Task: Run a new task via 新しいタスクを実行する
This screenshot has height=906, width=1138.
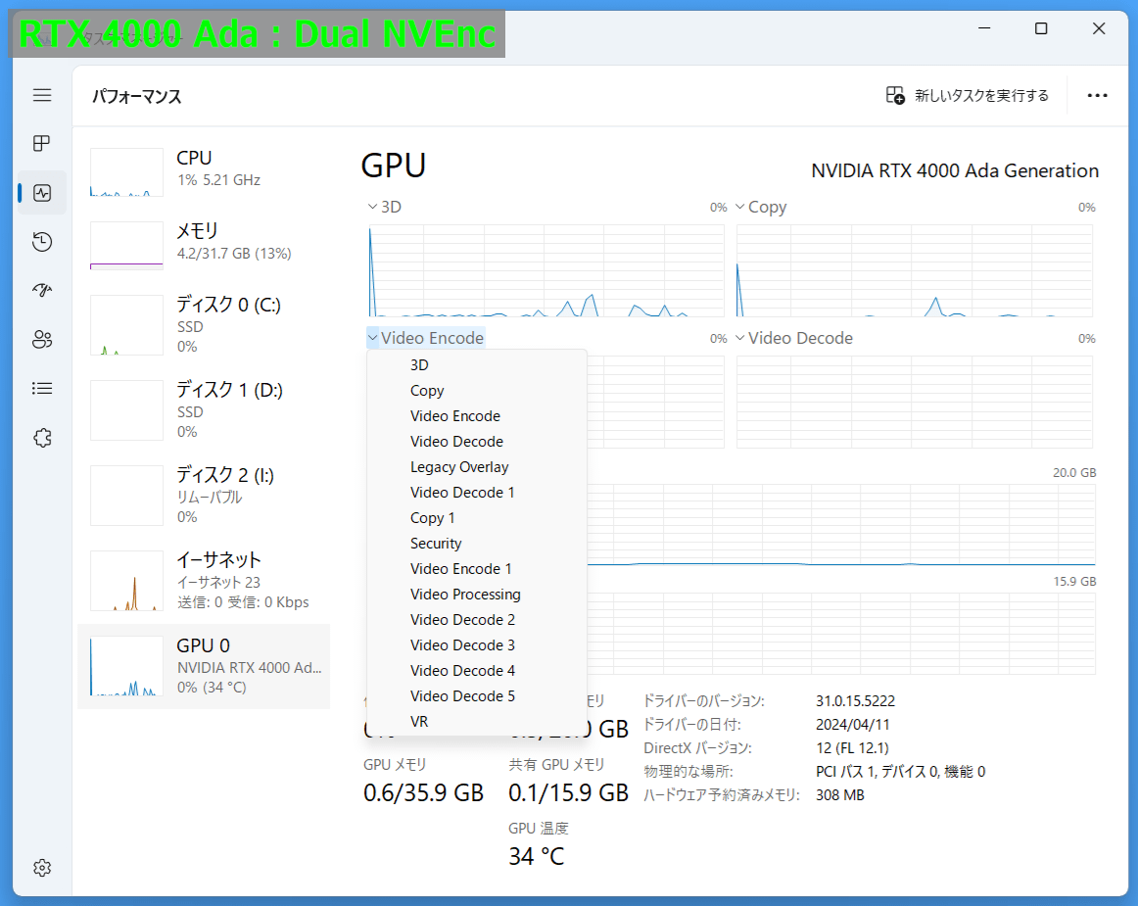Action: click(968, 95)
